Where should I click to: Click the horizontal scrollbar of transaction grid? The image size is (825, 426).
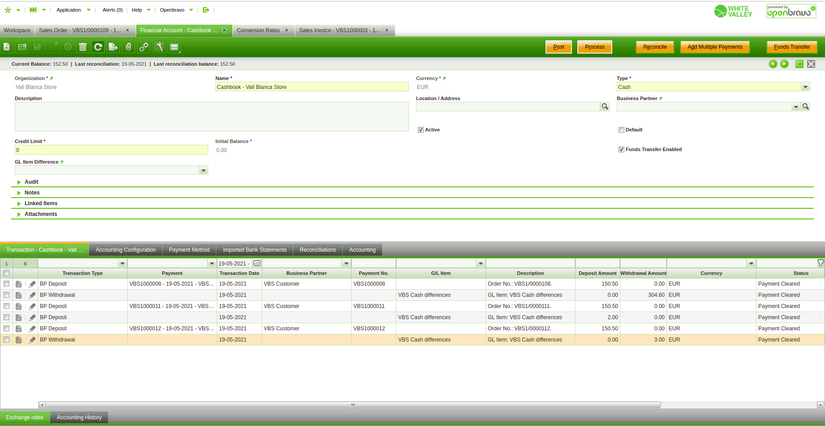click(352, 405)
